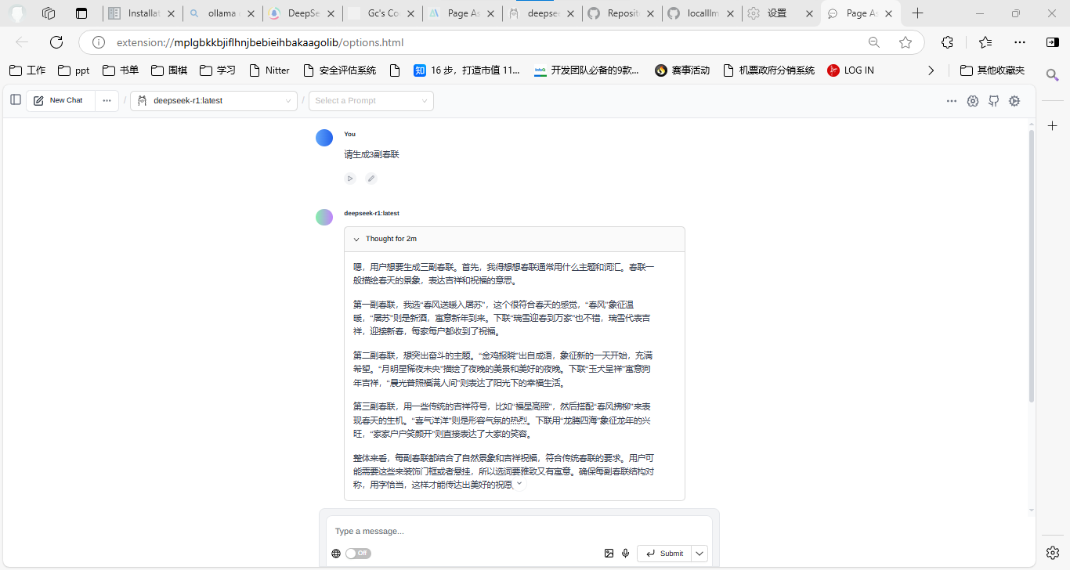Favorite this page with the star icon
Screen dimensions: 1070x570
pos(906,42)
